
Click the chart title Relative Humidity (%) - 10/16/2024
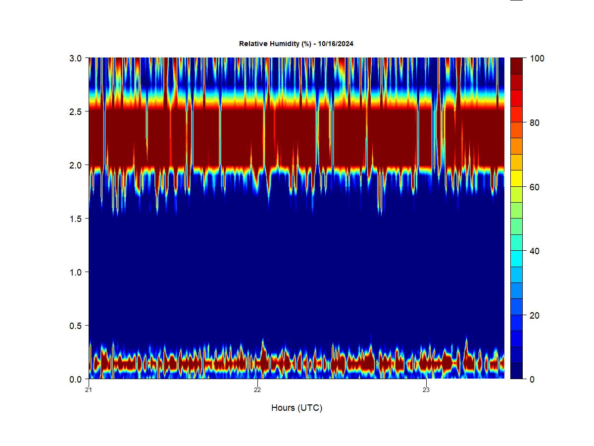(296, 44)
